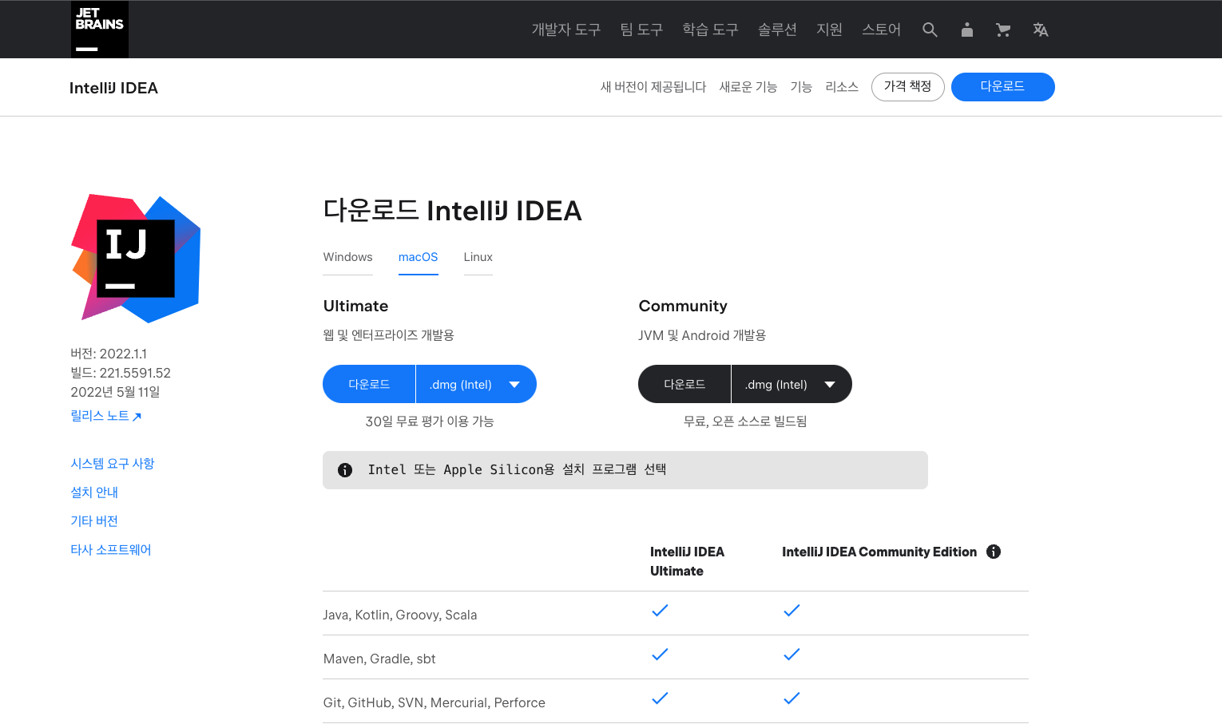Click the Java, Kotlin, Groovy, Scala row text
Viewport: 1222px width, 724px height.
click(400, 615)
